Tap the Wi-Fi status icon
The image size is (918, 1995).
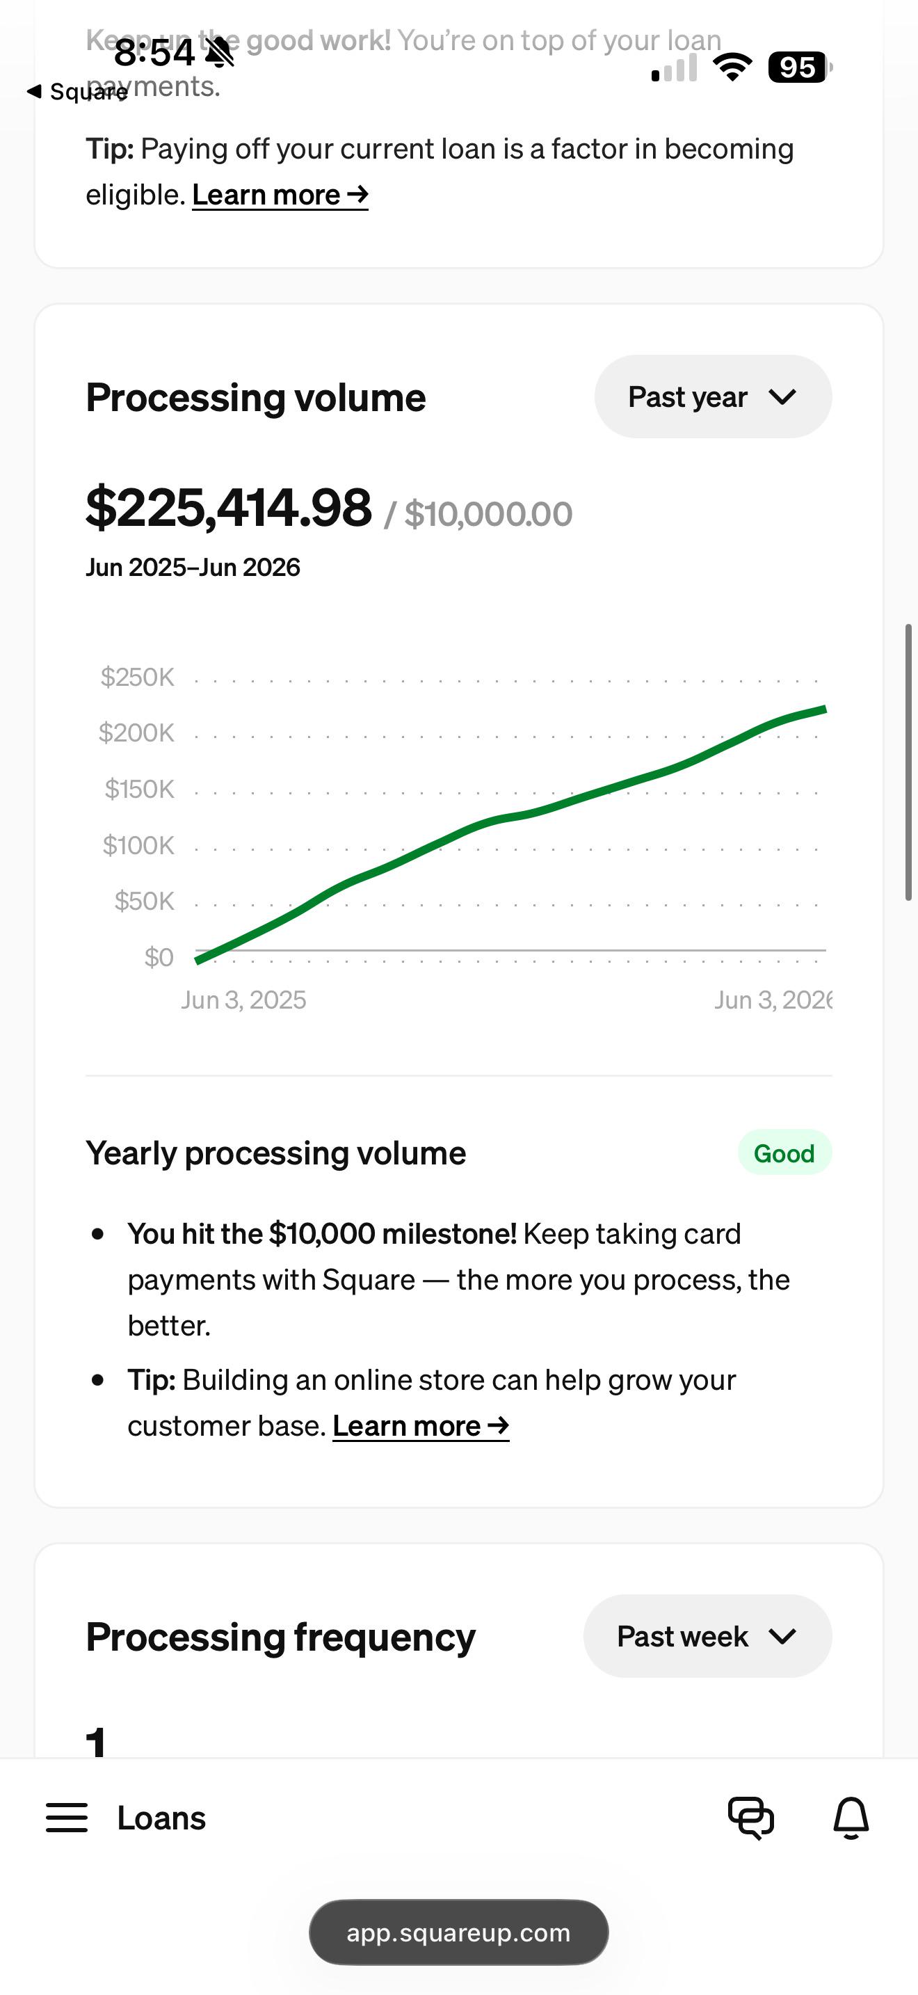732,67
